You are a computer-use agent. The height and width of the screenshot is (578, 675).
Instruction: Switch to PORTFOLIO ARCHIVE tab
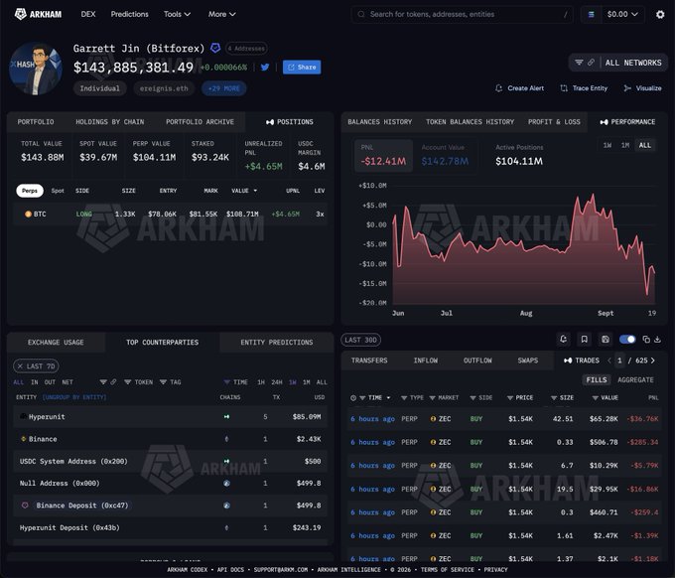[x=200, y=122]
